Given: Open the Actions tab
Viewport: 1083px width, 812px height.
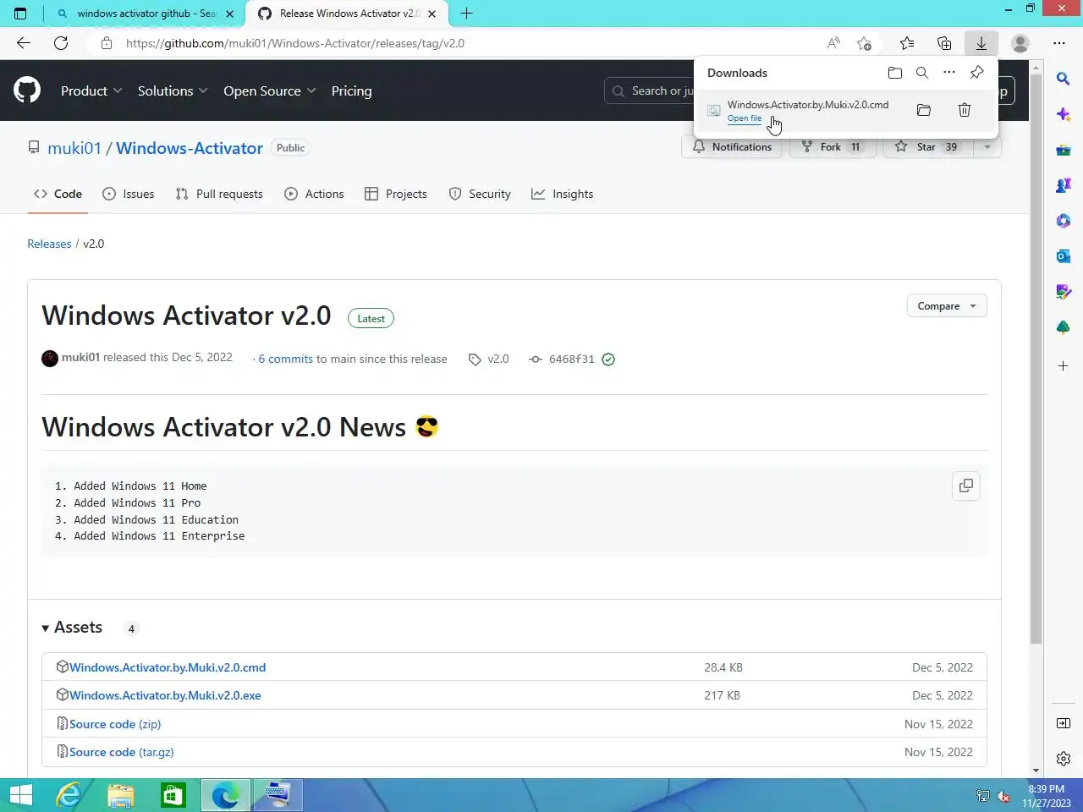Looking at the screenshot, I should pyautogui.click(x=314, y=194).
